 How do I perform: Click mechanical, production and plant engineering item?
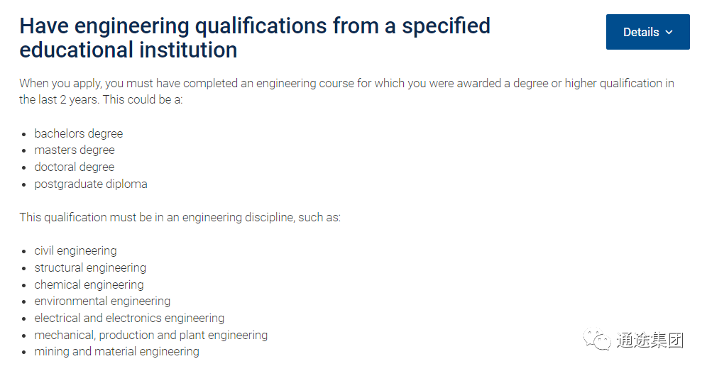coord(151,336)
